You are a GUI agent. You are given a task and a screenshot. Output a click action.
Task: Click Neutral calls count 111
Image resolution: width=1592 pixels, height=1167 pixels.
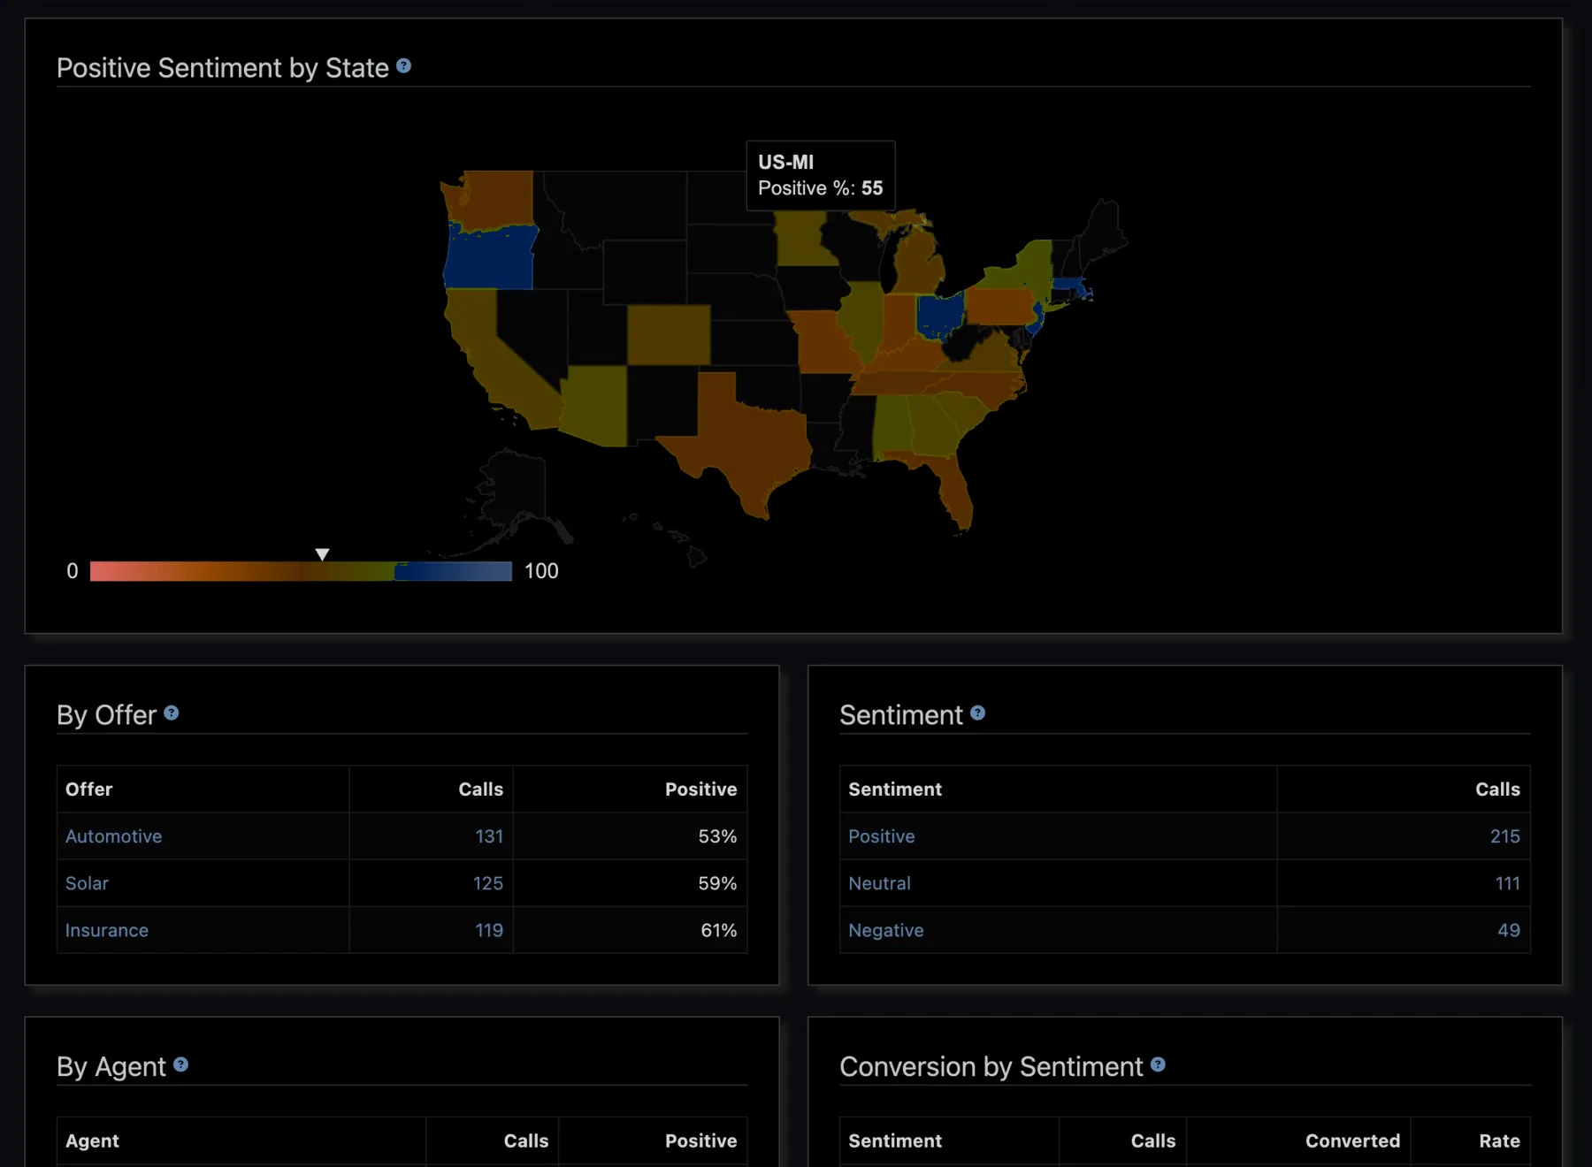click(x=1508, y=883)
